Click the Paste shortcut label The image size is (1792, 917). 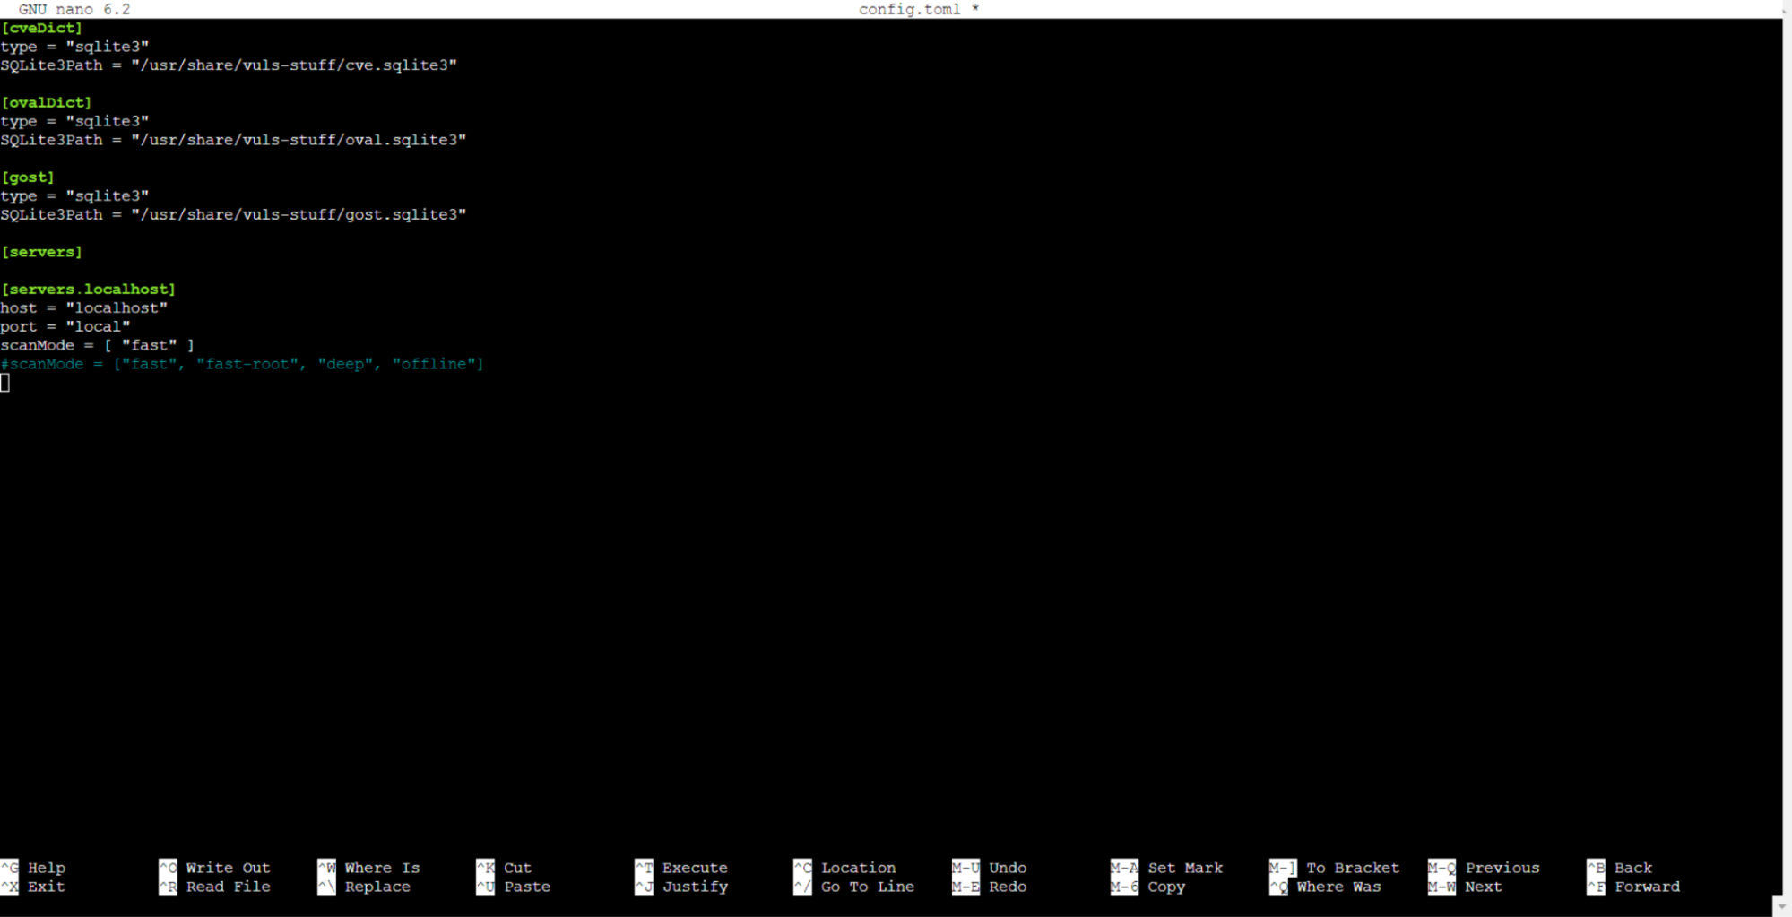[x=526, y=887]
